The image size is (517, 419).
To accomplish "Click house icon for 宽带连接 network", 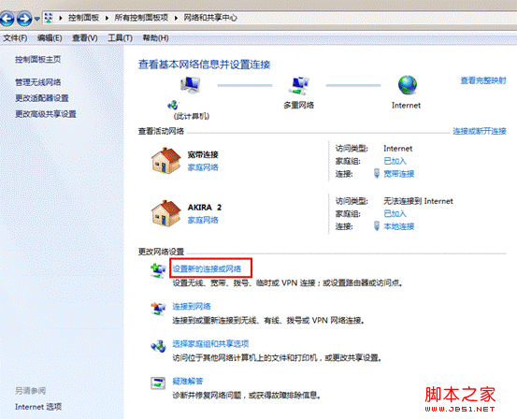I will click(x=166, y=160).
